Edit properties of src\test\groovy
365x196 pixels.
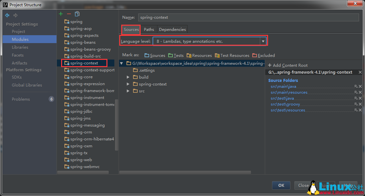pos(356,104)
